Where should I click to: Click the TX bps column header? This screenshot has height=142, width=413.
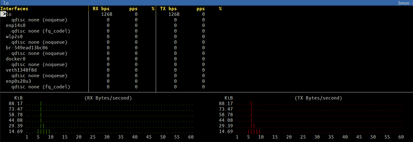point(169,9)
